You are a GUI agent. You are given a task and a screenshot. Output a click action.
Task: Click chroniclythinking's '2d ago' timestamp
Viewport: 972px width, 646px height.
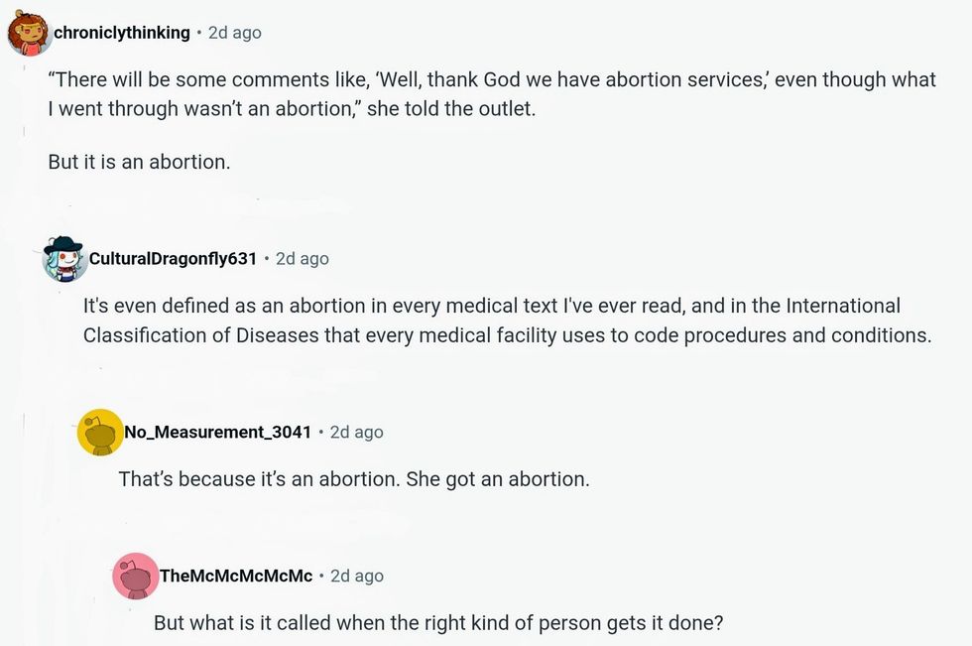(234, 33)
